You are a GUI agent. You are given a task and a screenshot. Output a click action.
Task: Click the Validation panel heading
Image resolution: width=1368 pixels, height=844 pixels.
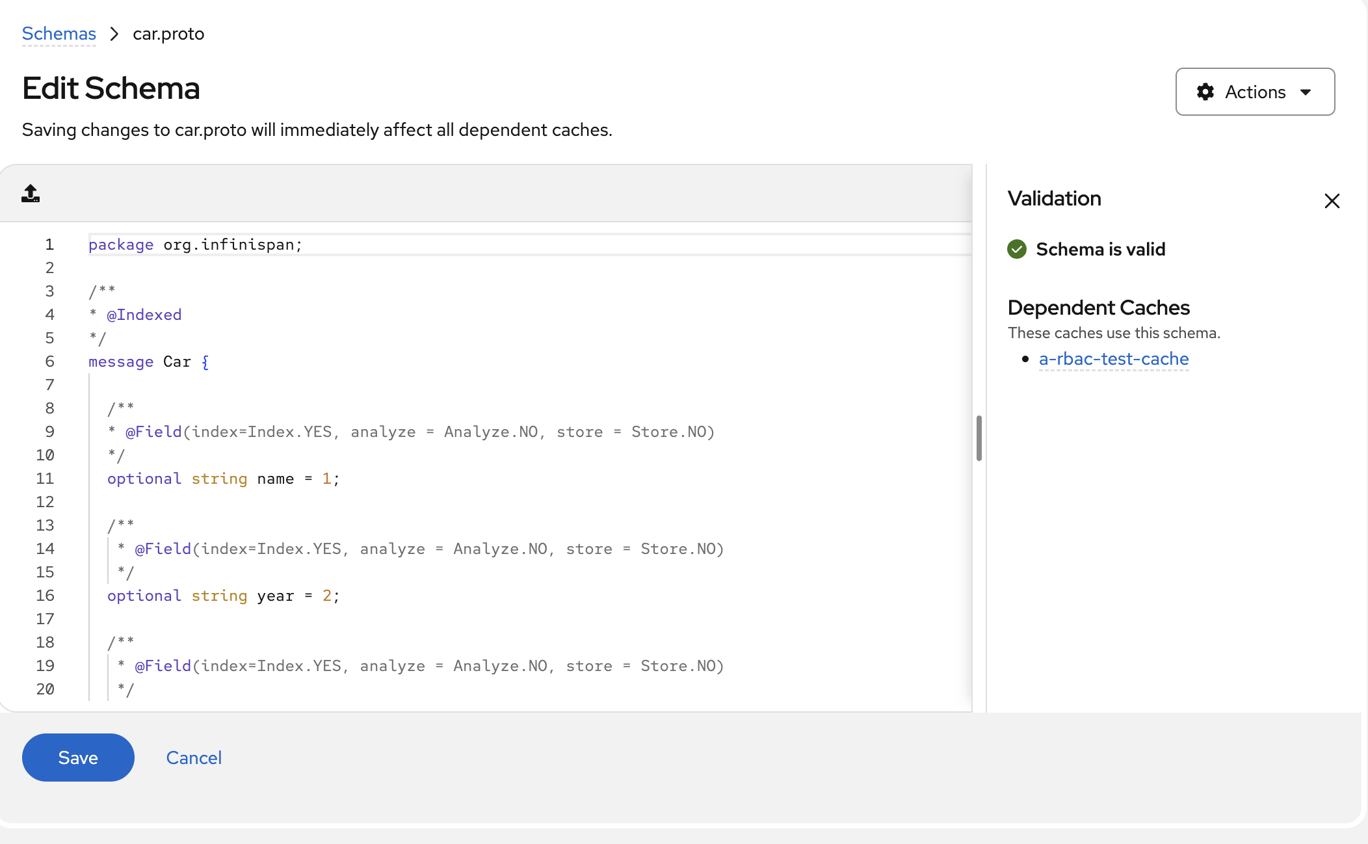[1054, 198]
